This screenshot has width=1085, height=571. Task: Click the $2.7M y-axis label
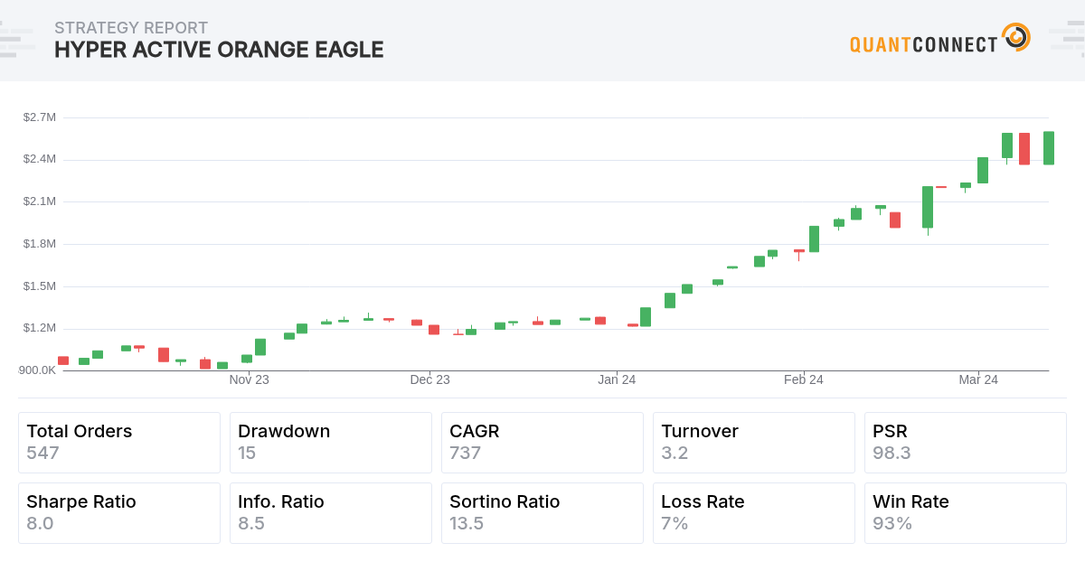click(x=40, y=117)
